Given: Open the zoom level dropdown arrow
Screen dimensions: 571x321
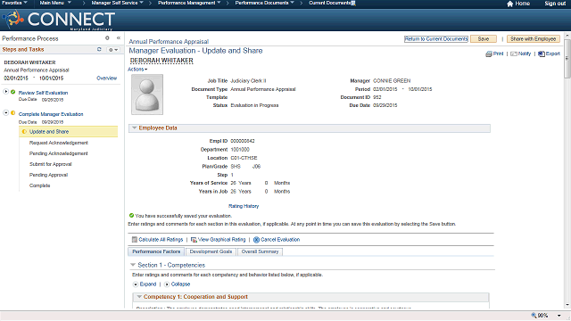Looking at the screenshot, I should (559, 316).
